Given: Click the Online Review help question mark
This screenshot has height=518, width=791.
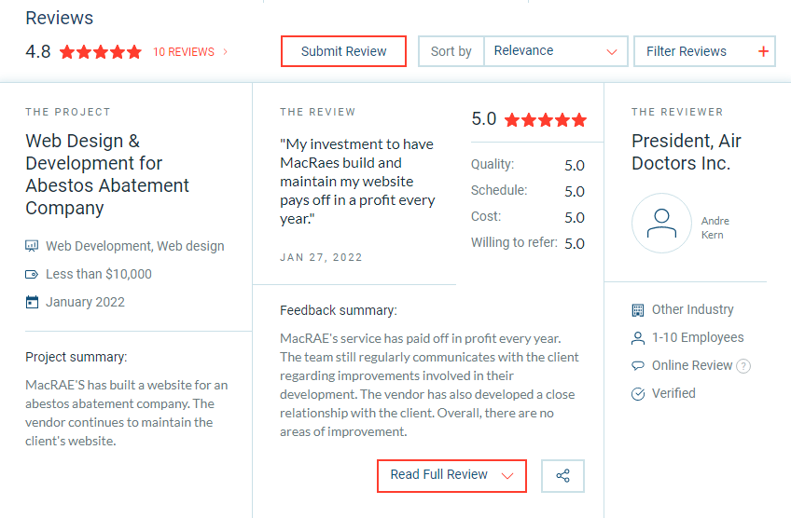Looking at the screenshot, I should pyautogui.click(x=743, y=366).
